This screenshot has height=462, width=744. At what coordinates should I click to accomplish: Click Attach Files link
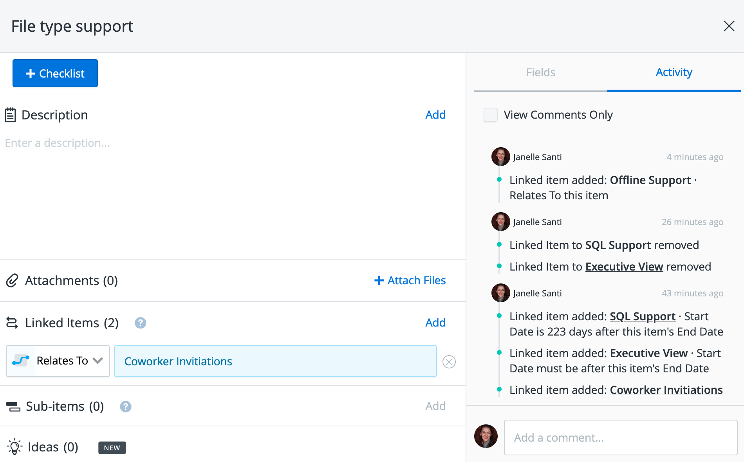click(x=410, y=280)
